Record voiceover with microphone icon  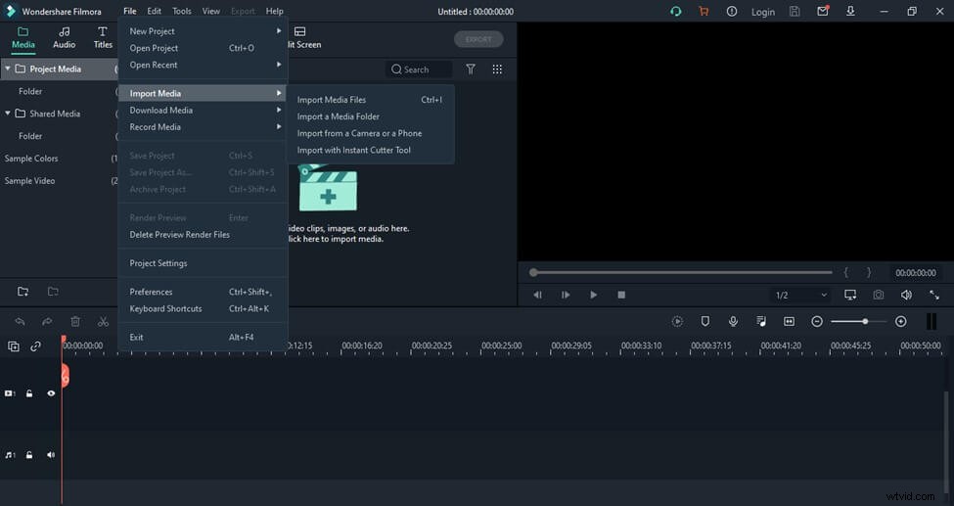coord(733,321)
